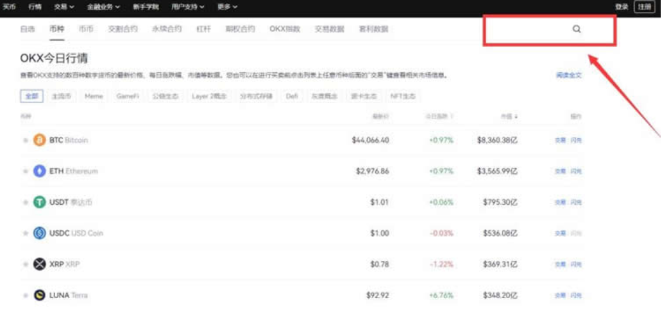Filter coins by GameFi
This screenshot has height=309, width=662.
(x=128, y=97)
